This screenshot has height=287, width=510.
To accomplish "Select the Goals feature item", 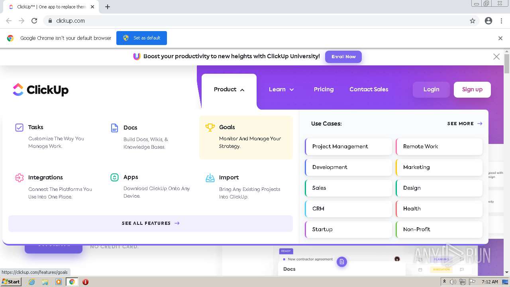I will click(x=246, y=138).
